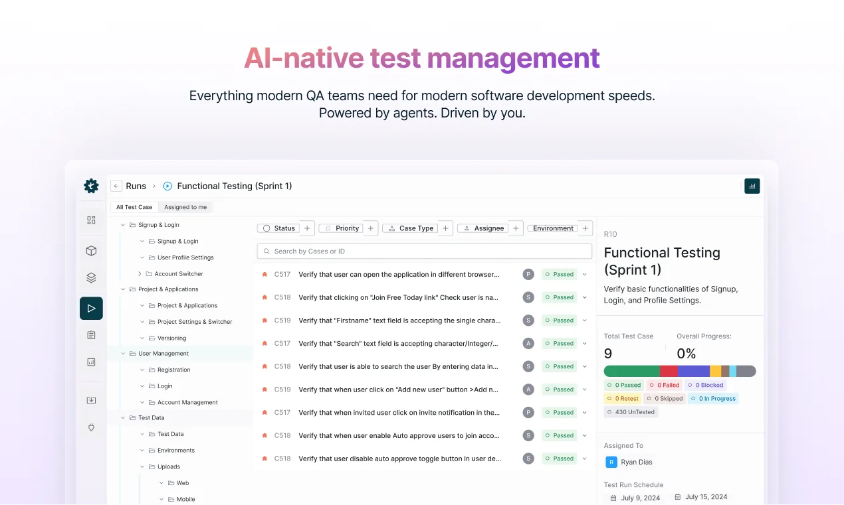Click avatar A on 'Search' text field row
This screenshot has width=844, height=505.
coord(528,343)
